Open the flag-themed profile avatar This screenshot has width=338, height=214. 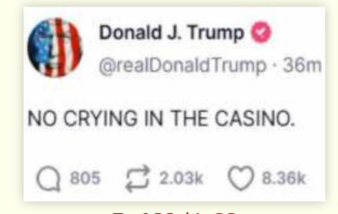coord(55,48)
